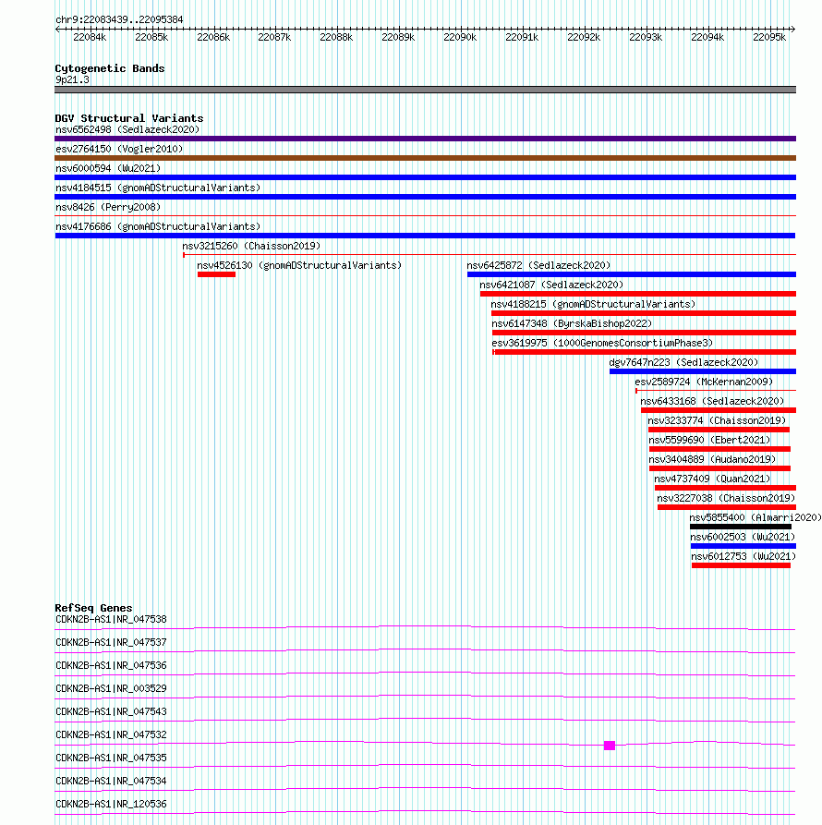This screenshot has width=822, height=825.
Task: Click nsv3227038 (Chaisson2019) variant label
Action: (726, 498)
